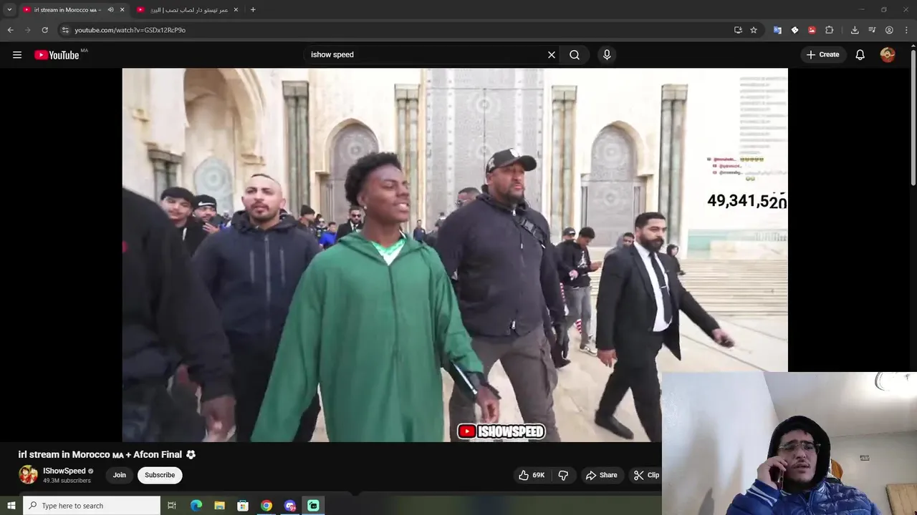Switch to the Arabic-titled YouTube tab

pos(189,10)
